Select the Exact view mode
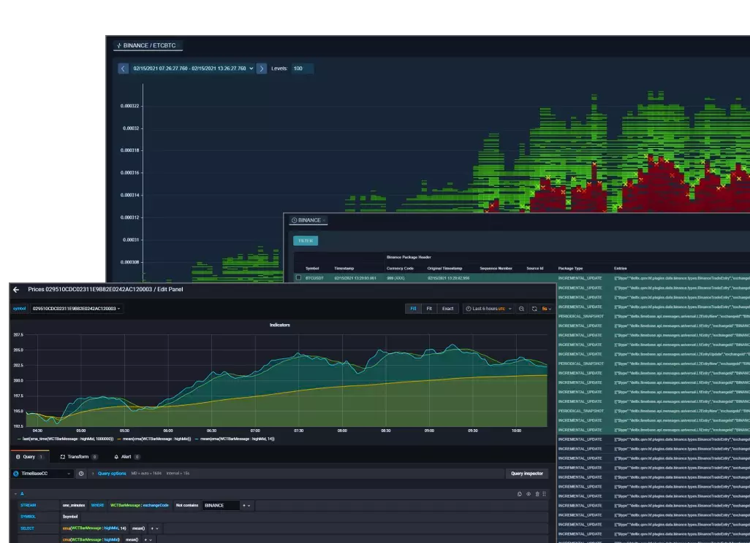Viewport: 750px width, 543px height. [x=447, y=309]
